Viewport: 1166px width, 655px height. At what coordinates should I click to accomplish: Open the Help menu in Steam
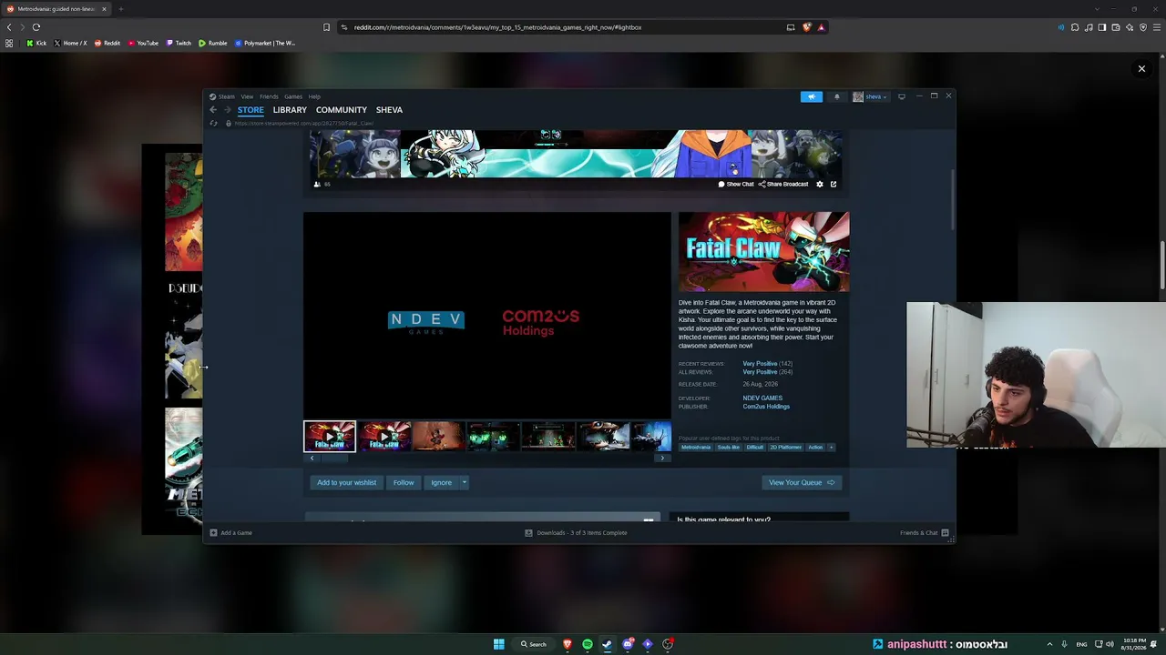(x=314, y=96)
